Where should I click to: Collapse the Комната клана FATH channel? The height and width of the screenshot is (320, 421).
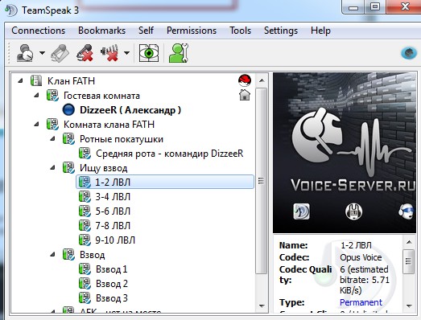coord(37,124)
